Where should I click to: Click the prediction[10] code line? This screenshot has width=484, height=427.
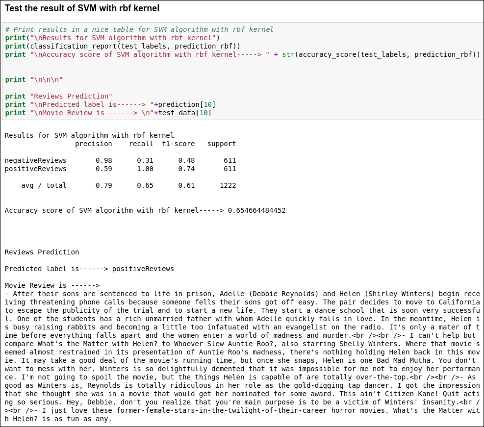[x=110, y=104]
